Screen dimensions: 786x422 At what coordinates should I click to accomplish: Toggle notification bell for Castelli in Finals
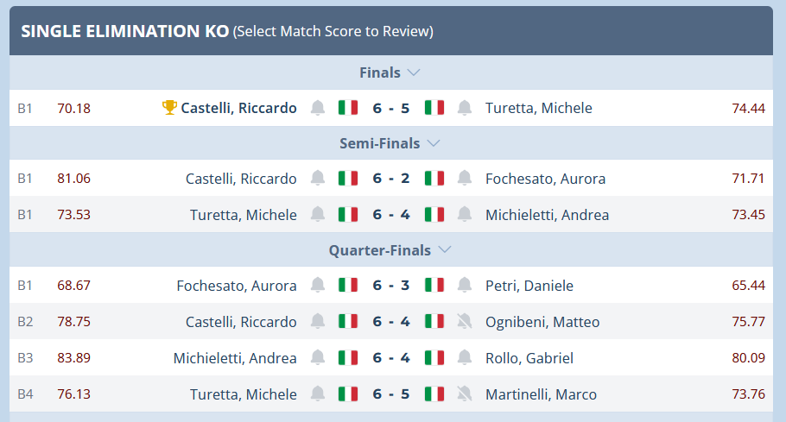click(x=317, y=108)
